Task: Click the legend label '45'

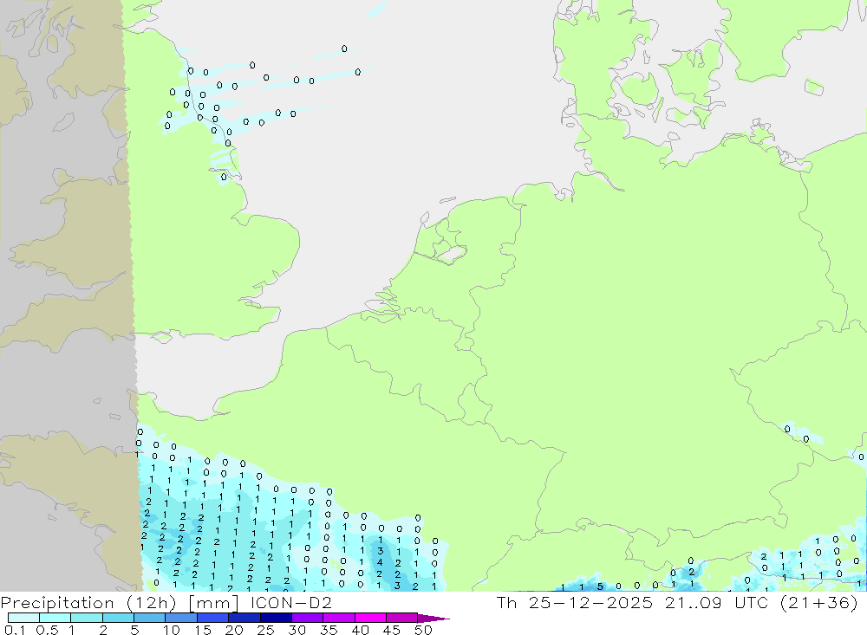Action: point(392,630)
